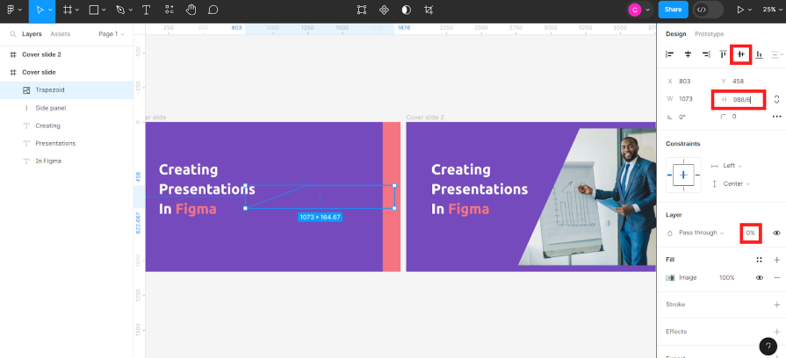Image resolution: width=786 pixels, height=358 pixels.
Task: Switch to the Prototype tab
Action: 709,34
